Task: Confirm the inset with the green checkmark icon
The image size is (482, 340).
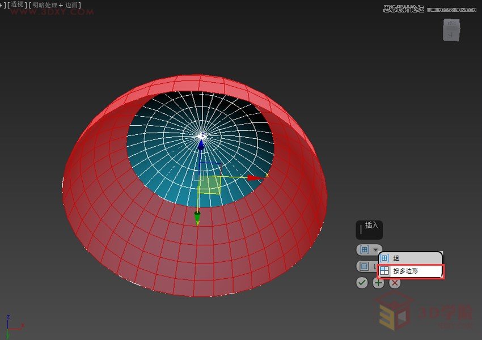Action: point(361,283)
